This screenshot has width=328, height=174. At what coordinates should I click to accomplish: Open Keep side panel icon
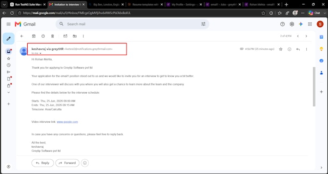322,49
